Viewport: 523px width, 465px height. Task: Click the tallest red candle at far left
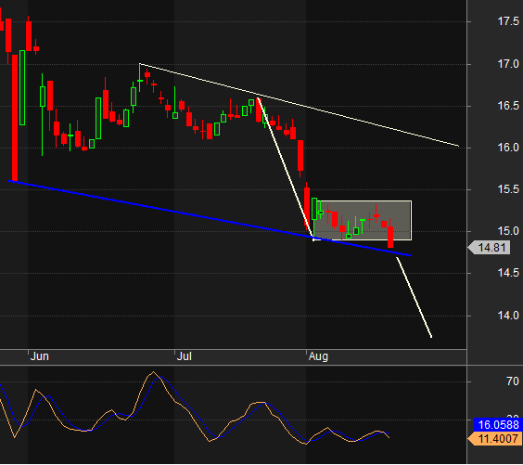pyautogui.click(x=15, y=118)
